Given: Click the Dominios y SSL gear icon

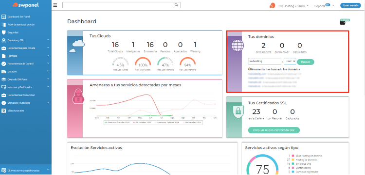Looking at the screenshot, I should tap(3, 40).
